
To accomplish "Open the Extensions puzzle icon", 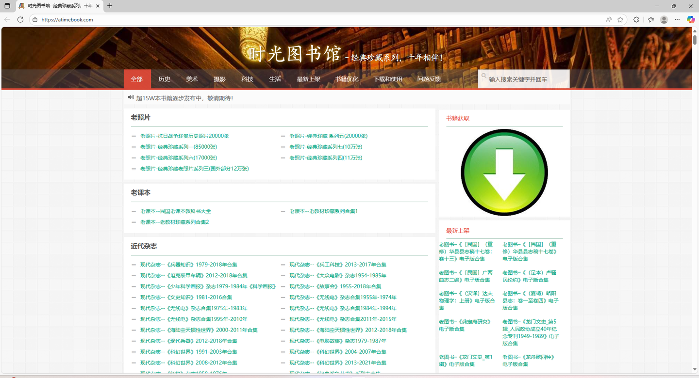I will (636, 19).
